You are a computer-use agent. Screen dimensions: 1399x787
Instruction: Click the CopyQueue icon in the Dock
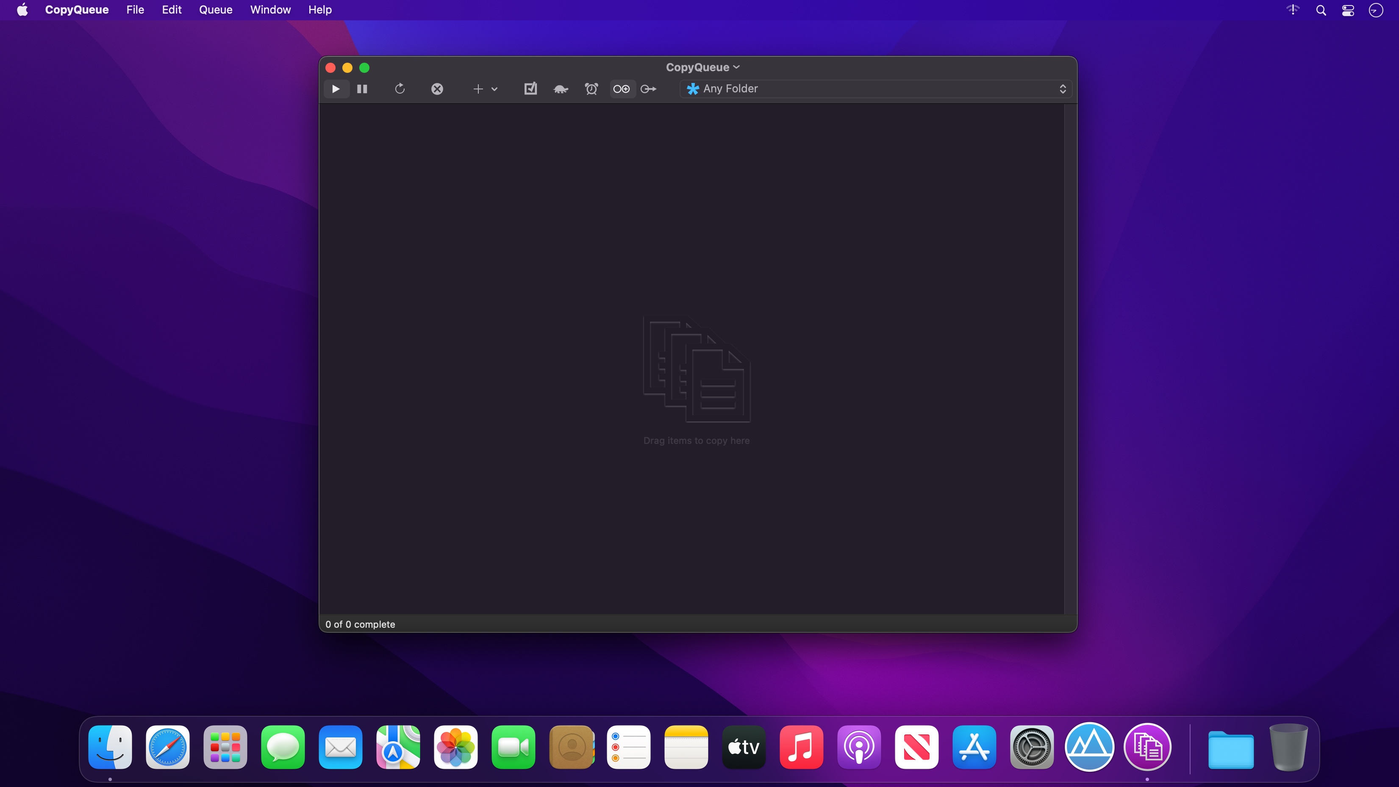pyautogui.click(x=1147, y=747)
